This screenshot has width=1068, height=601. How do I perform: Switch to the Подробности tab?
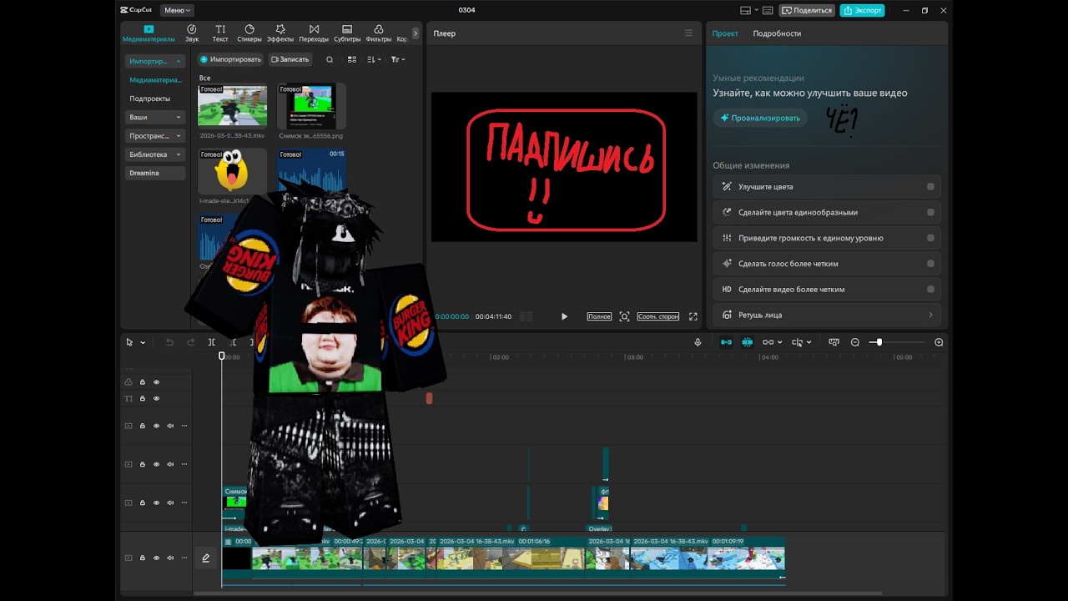coord(777,33)
